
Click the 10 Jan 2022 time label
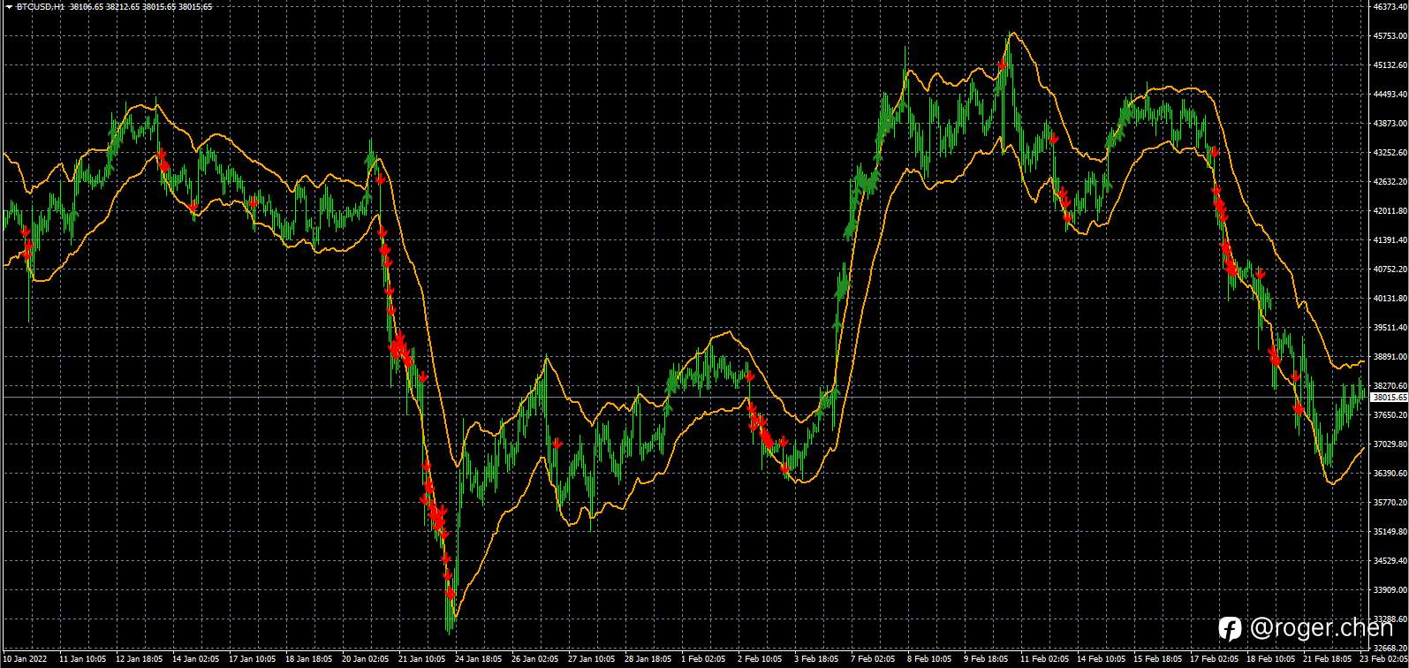[25, 658]
